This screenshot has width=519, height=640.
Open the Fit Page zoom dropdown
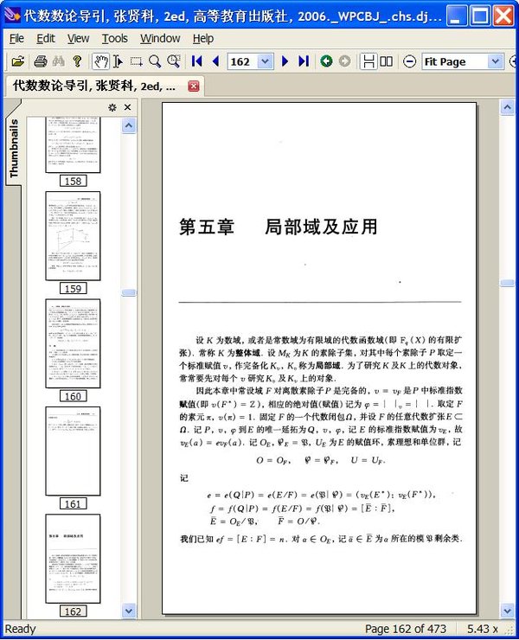tap(495, 61)
